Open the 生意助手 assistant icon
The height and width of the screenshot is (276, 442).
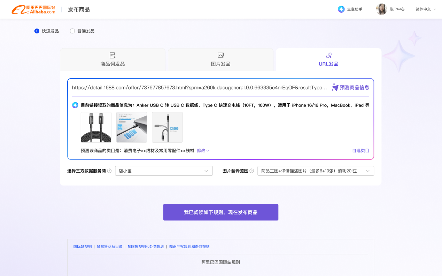tap(341, 9)
